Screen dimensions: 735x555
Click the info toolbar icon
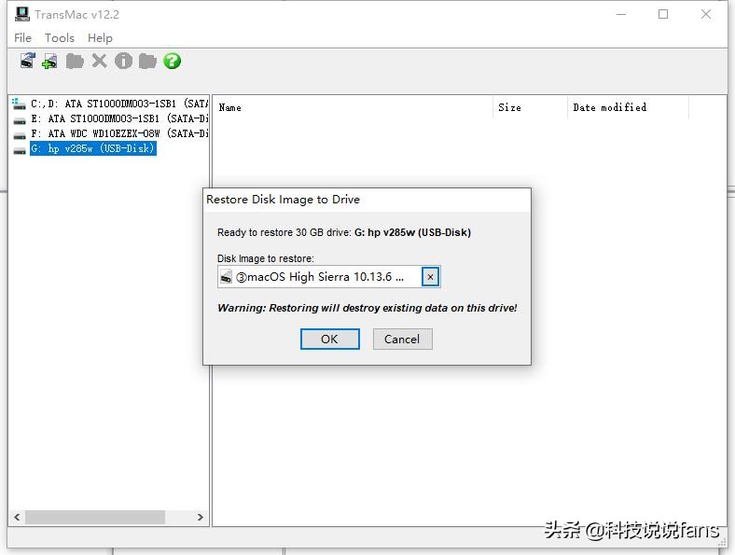[x=123, y=61]
